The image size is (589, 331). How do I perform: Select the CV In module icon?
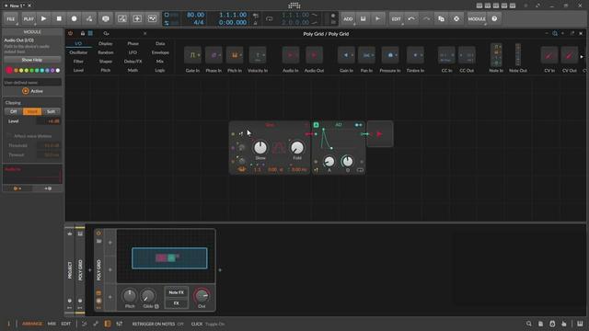tap(549, 55)
